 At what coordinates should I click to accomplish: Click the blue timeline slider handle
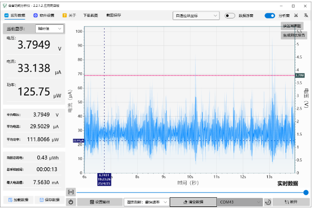click(306, 193)
